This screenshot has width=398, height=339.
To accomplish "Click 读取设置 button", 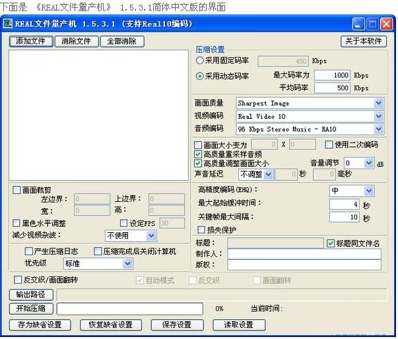I will [x=239, y=324].
